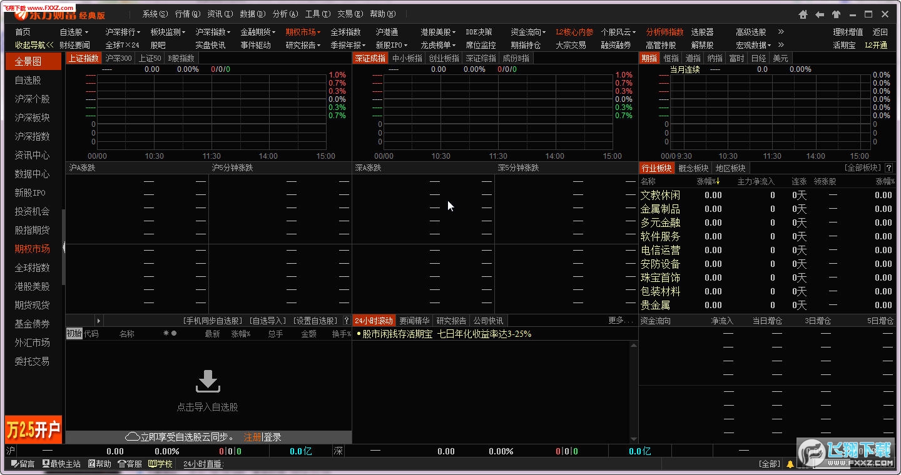Sort by the 涨幅% column header in sector table
The width and height of the screenshot is (901, 475).
(708, 181)
